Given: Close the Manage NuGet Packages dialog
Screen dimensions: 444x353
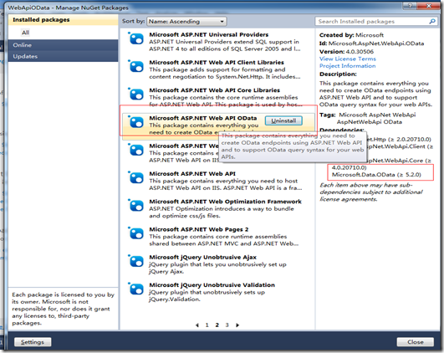Looking at the screenshot, I should pyautogui.click(x=415, y=342).
